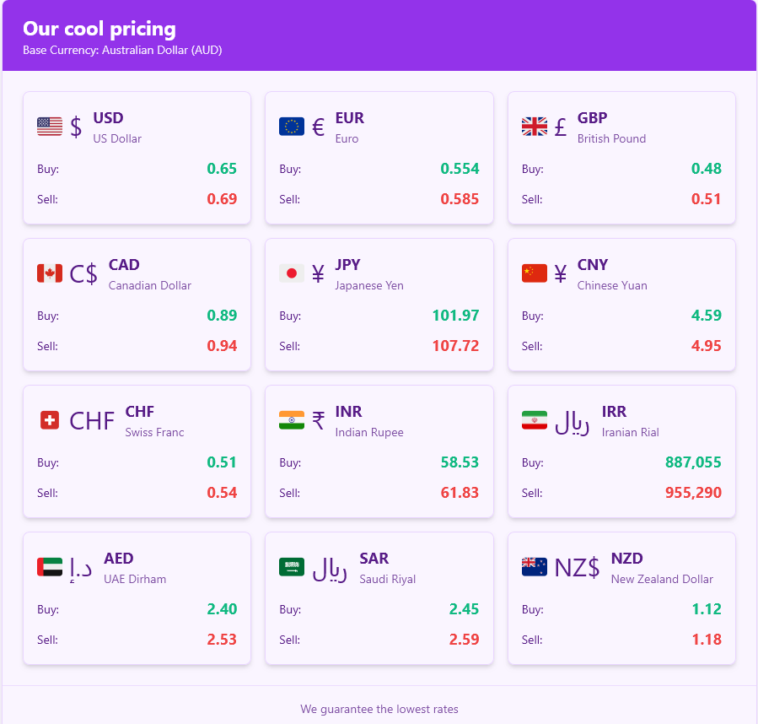Viewport: 758px width, 724px height.
Task: Click the Our cool pricing heading
Action: coord(99,29)
